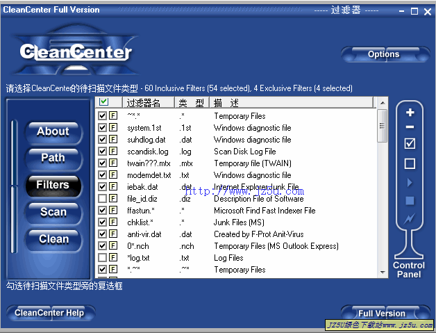436x333 pixels.
Task: Open the Options button
Action: pos(385,54)
